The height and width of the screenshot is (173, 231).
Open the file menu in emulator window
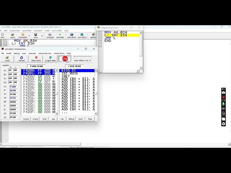click(3, 53)
